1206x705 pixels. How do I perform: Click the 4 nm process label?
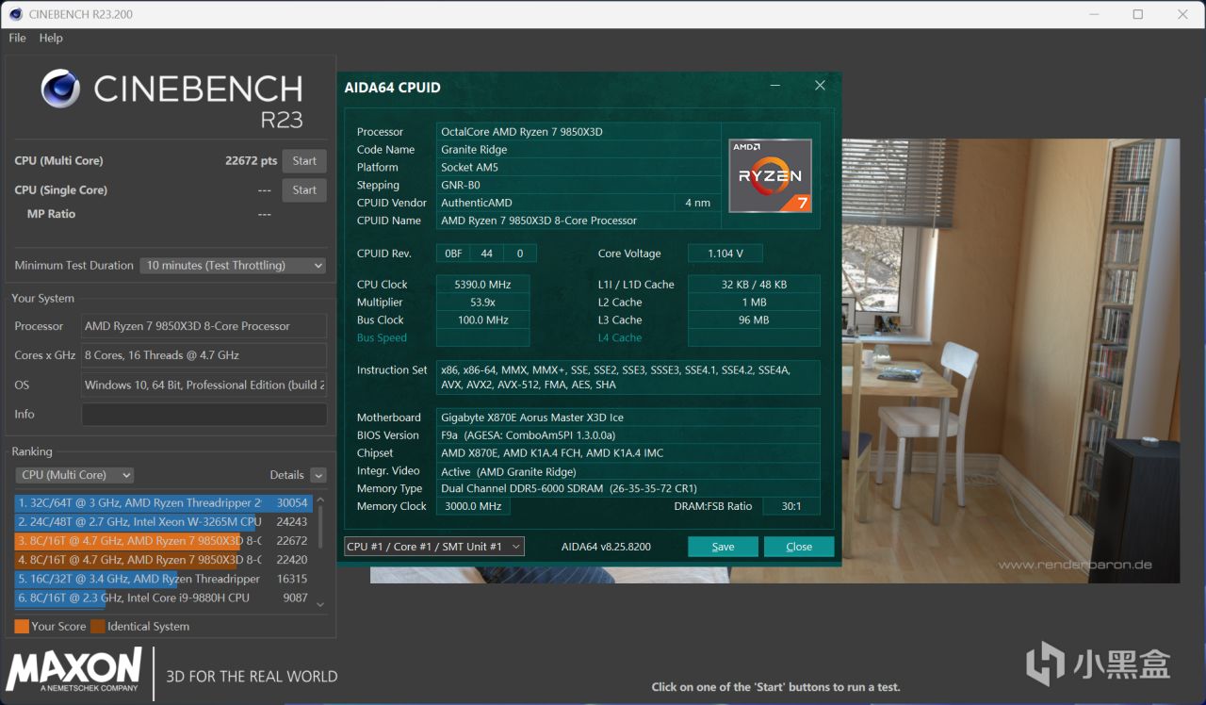697,203
